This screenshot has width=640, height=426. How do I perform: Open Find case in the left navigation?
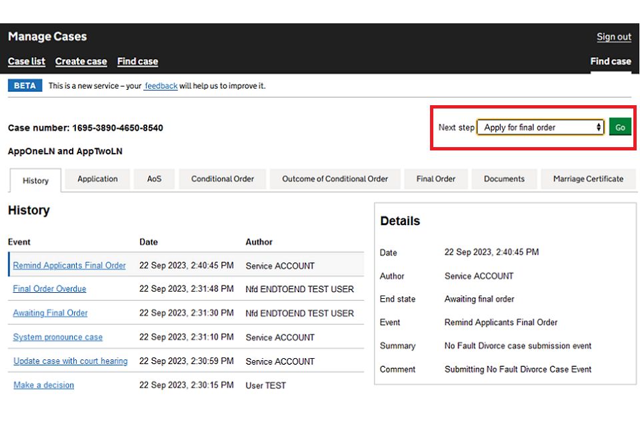click(137, 61)
